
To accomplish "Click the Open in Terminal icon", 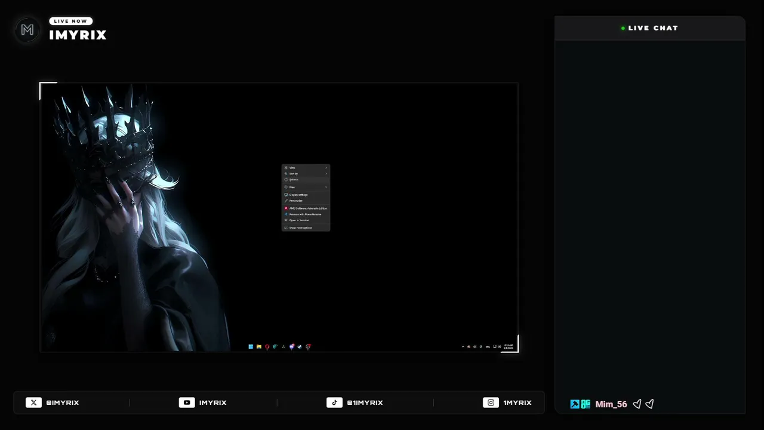I will click(x=286, y=220).
